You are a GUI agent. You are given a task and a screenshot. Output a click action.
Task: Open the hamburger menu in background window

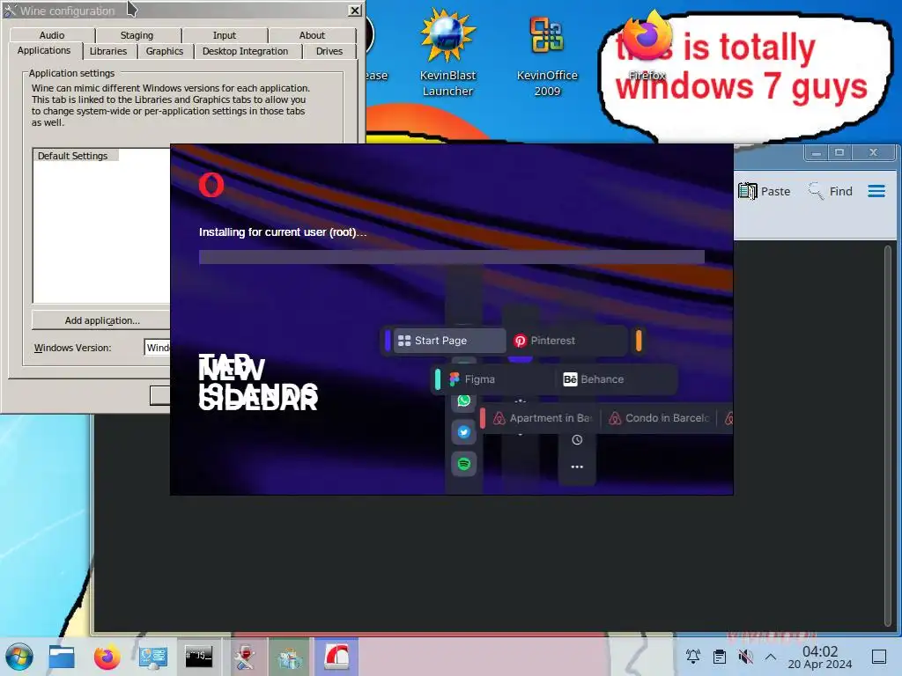(876, 191)
